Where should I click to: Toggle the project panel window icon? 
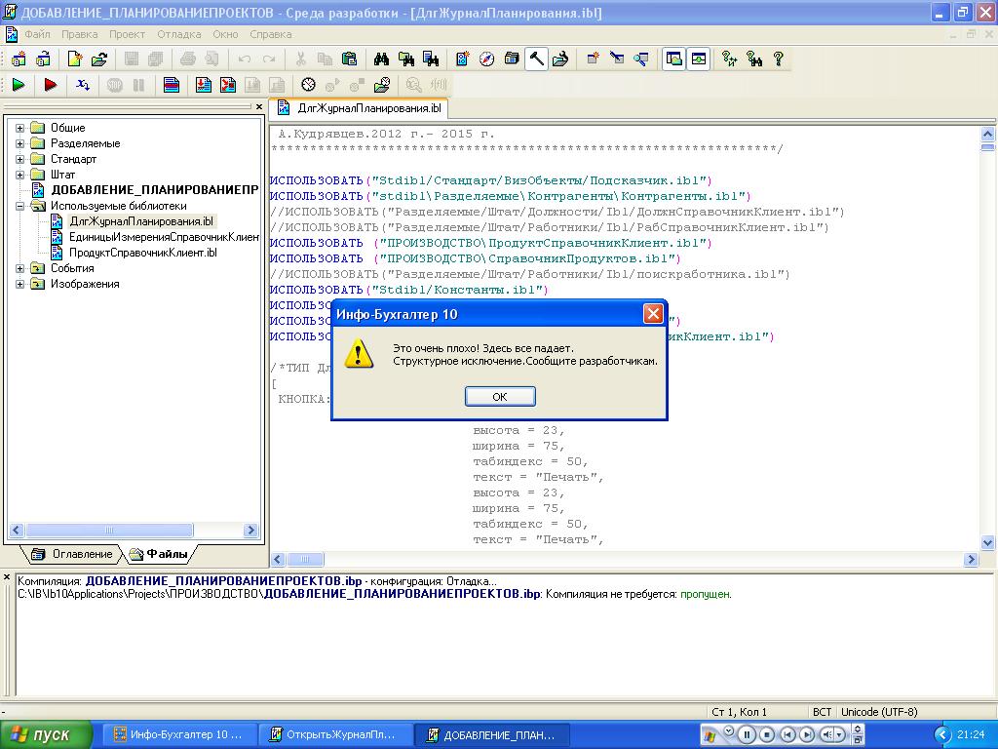(x=673, y=59)
